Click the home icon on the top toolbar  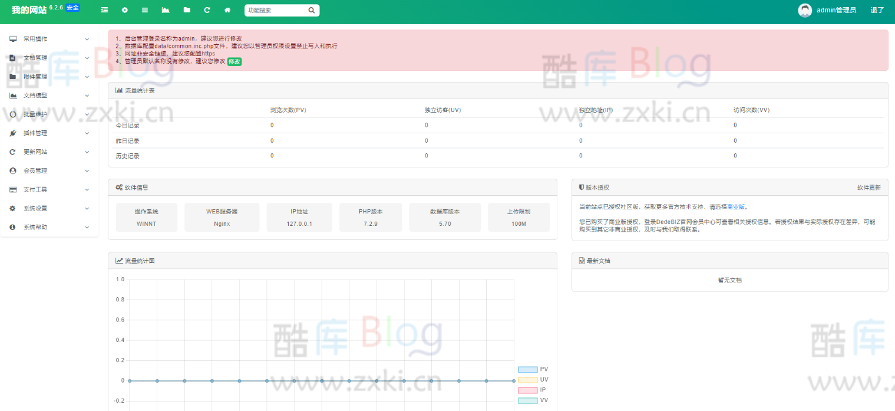(227, 10)
